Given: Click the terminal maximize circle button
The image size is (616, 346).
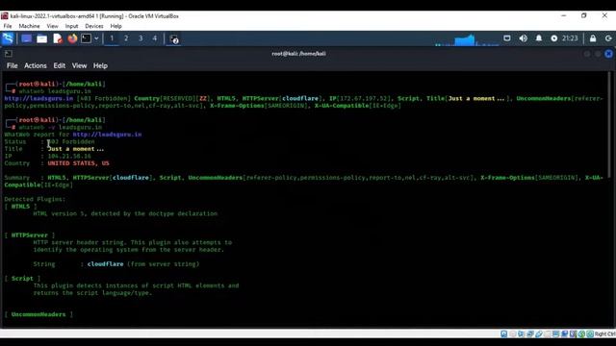Looking at the screenshot, I should point(598,54).
